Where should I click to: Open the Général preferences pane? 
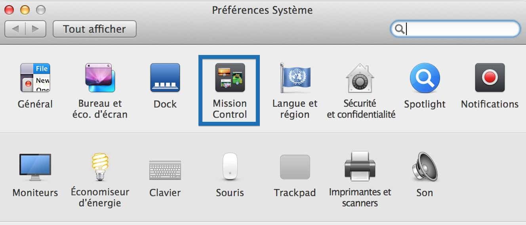(35, 78)
